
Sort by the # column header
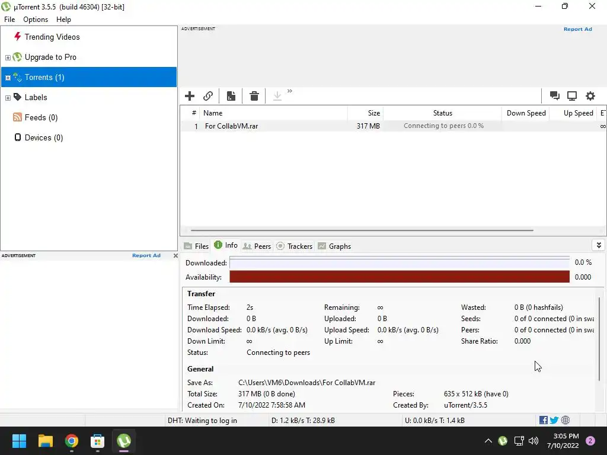(190, 113)
